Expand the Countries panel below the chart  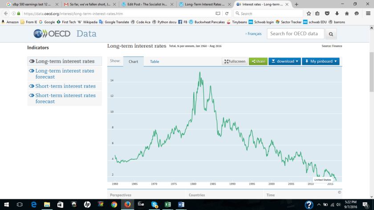(x=197, y=195)
